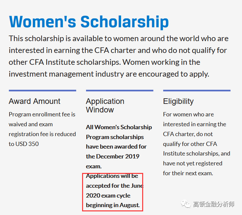Image resolution: width=242 pixels, height=215 pixels.
Task: Click the blue bar above Application Window
Action: point(120,91)
